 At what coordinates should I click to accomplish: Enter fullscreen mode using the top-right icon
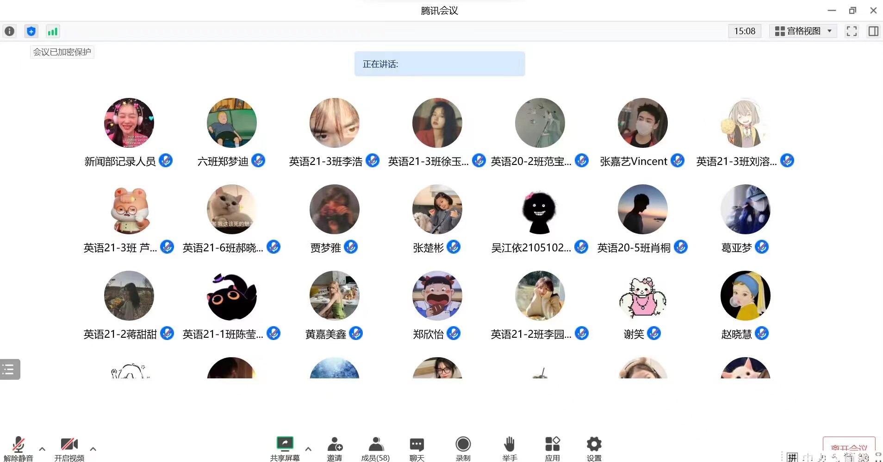852,31
